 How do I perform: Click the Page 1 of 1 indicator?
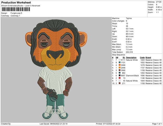pyautogui.click(x=157, y=124)
